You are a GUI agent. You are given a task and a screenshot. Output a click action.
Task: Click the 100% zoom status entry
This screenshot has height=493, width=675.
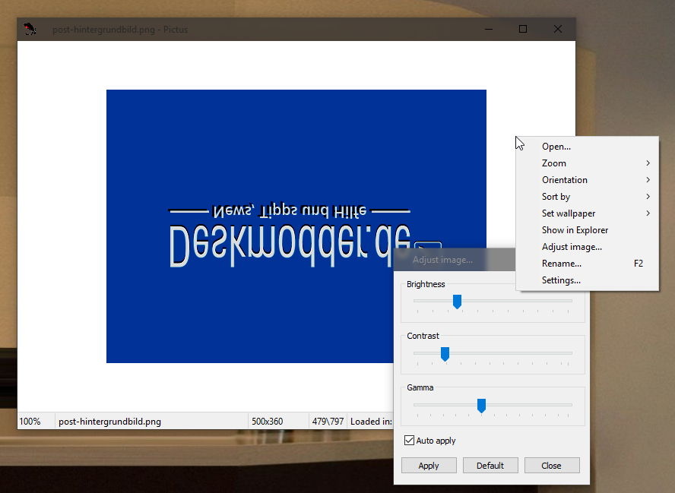[x=30, y=422]
